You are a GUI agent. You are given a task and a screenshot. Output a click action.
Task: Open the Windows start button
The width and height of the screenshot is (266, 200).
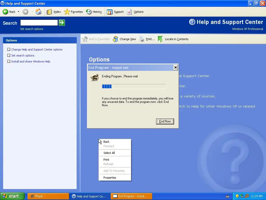click(12, 196)
